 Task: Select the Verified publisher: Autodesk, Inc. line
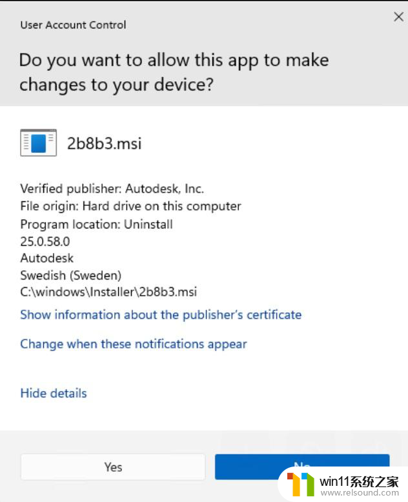(112, 188)
